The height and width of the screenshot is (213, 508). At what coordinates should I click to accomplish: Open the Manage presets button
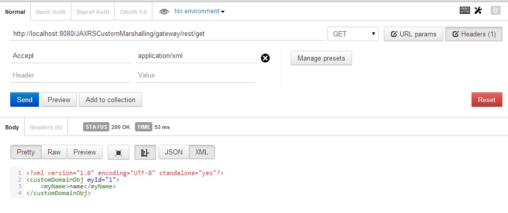tap(321, 59)
